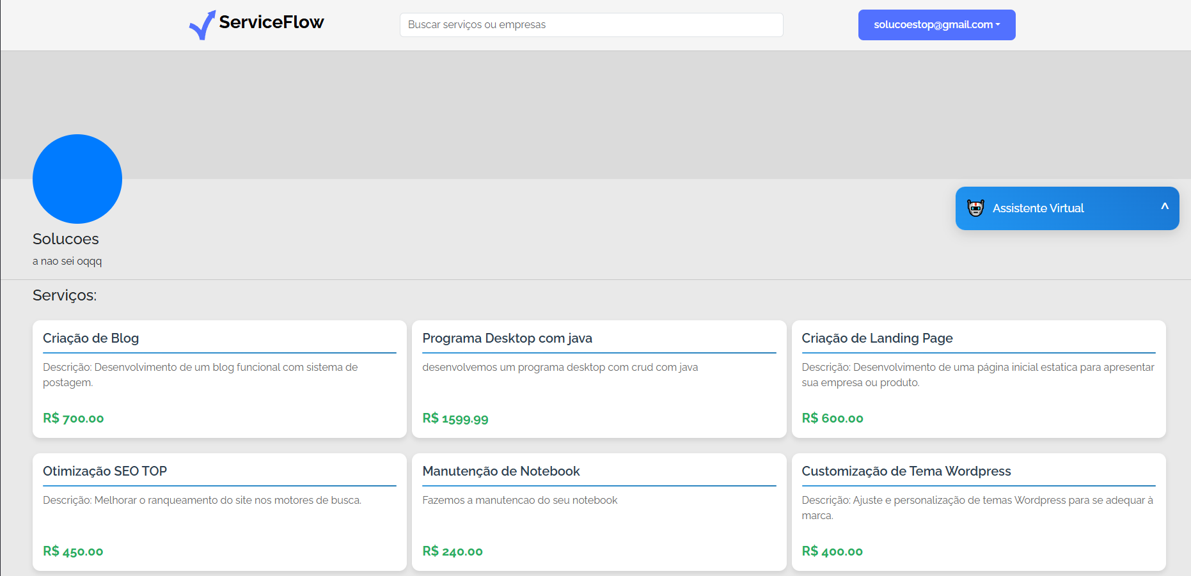Click the Assistente Virtual label
Screen dimensions: 1191x576
(1038, 208)
